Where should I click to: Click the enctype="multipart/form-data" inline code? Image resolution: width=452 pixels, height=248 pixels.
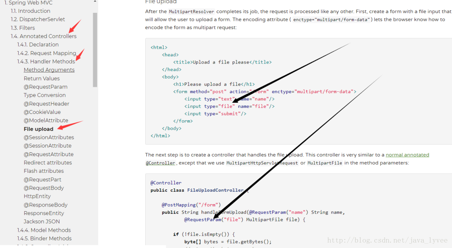[331, 20]
